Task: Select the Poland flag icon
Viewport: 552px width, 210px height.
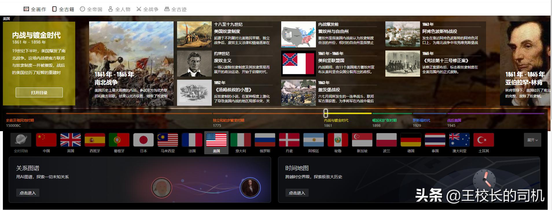Action: click(387, 140)
